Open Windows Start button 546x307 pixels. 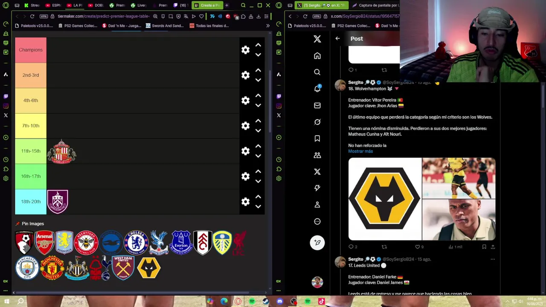(x=6, y=301)
